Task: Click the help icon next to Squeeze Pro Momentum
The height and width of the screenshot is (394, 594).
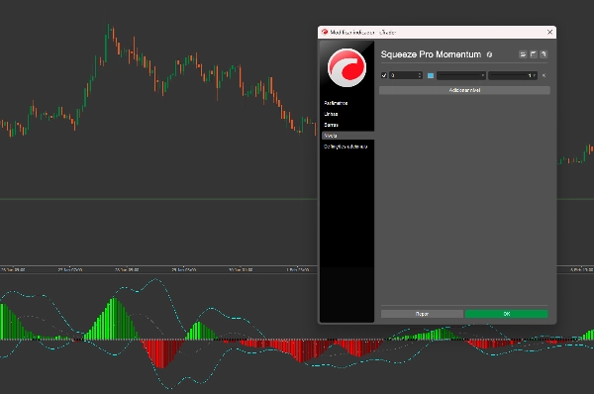Action: pyautogui.click(x=489, y=54)
